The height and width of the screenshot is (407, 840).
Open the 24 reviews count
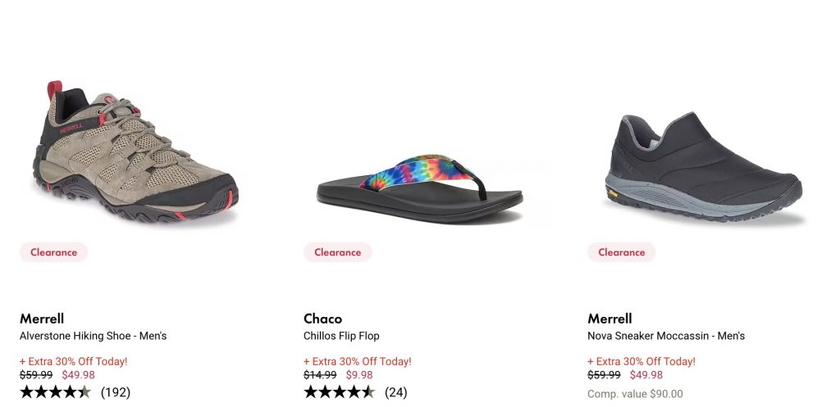click(396, 392)
